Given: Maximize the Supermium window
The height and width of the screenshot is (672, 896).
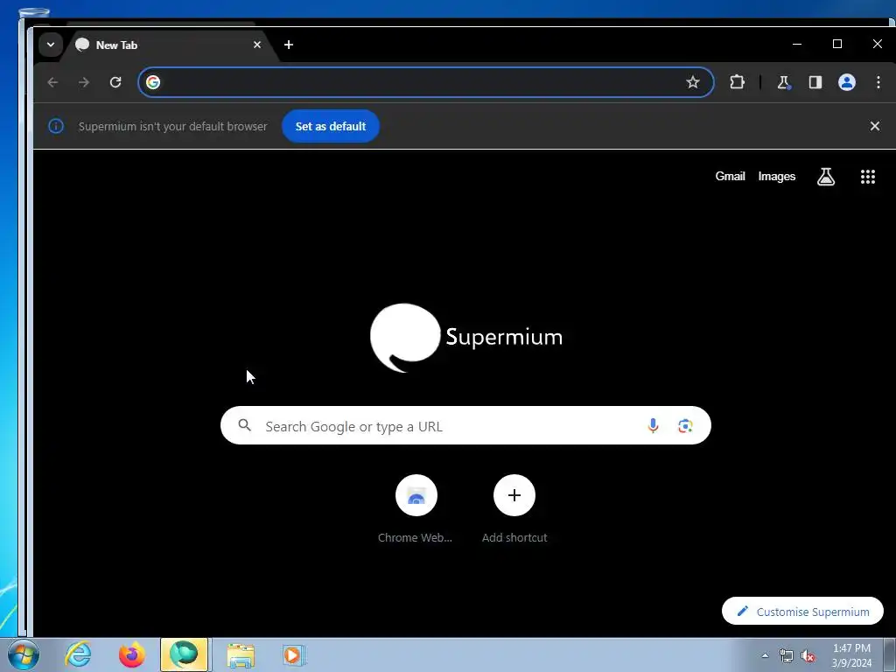Looking at the screenshot, I should [x=837, y=44].
